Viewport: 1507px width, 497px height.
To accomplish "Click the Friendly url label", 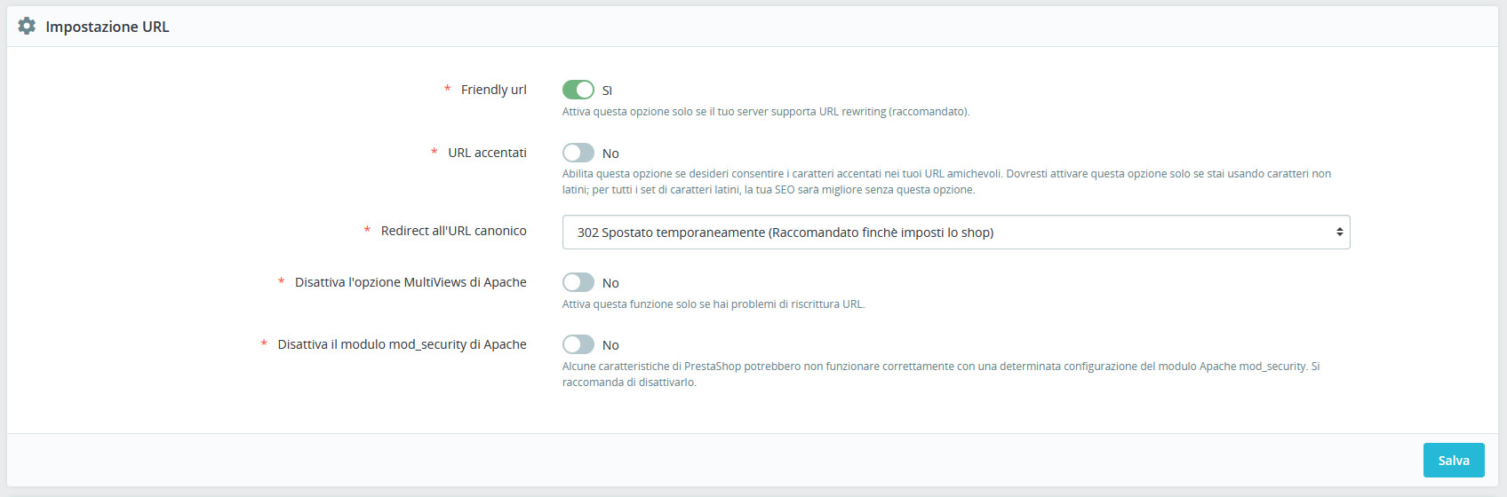I will click(x=493, y=90).
